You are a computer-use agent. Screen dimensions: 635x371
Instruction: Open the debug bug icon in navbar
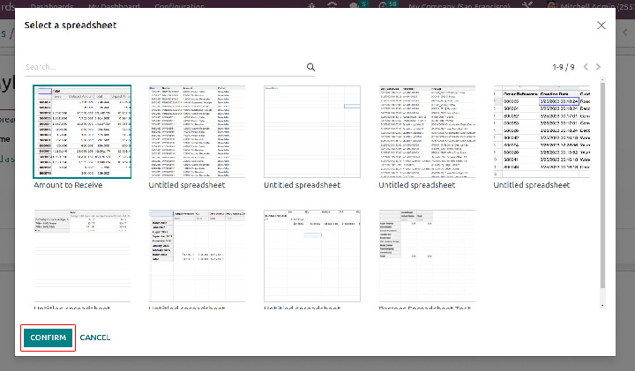(x=311, y=5)
